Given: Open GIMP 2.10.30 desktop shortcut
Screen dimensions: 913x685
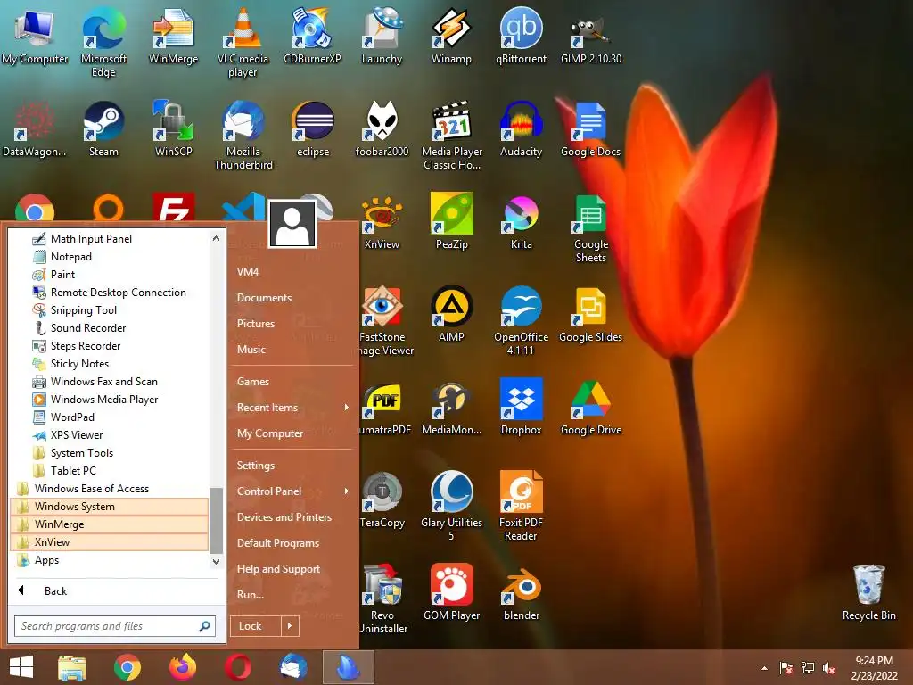Looking at the screenshot, I should (591, 37).
